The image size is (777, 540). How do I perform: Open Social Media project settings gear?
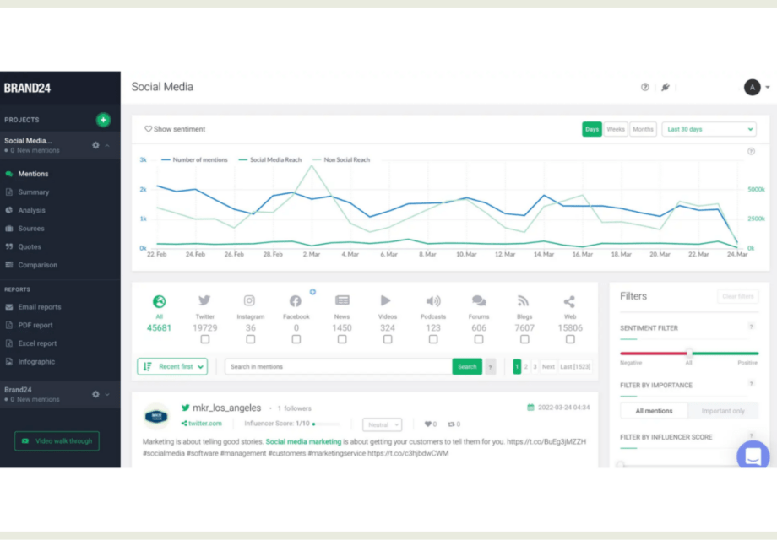coord(95,145)
